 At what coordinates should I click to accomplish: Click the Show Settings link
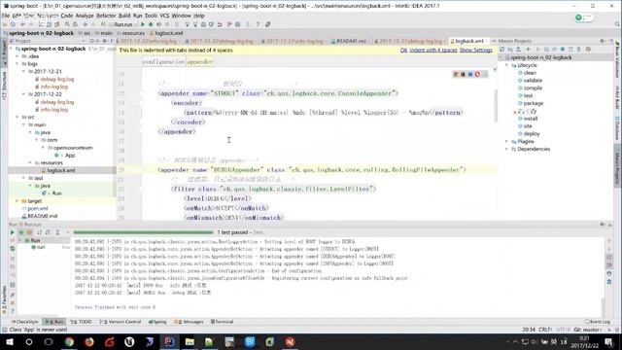(x=475, y=51)
